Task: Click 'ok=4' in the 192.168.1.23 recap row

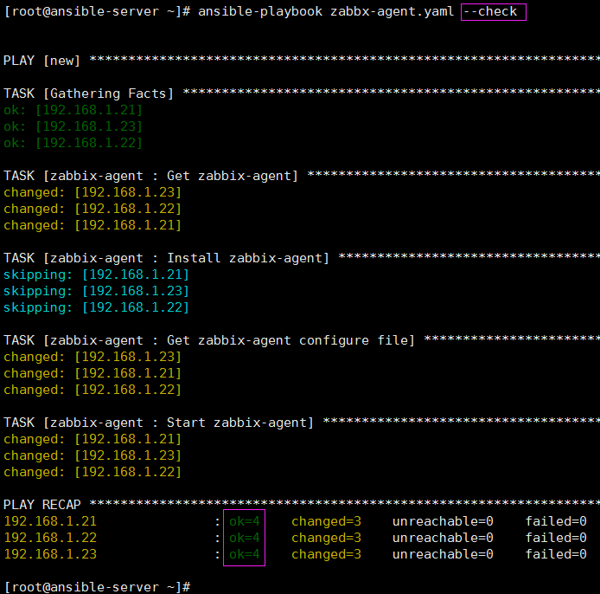Action: [x=244, y=554]
